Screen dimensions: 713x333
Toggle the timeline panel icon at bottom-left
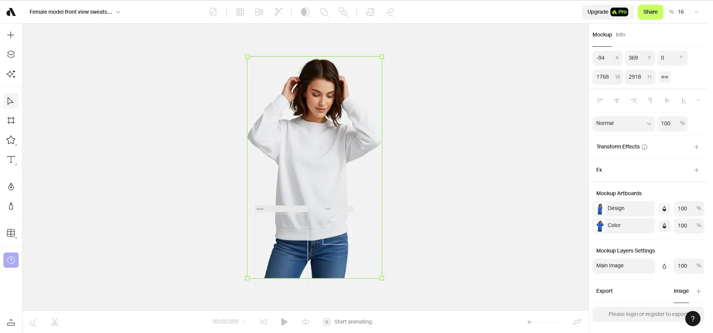point(11,322)
